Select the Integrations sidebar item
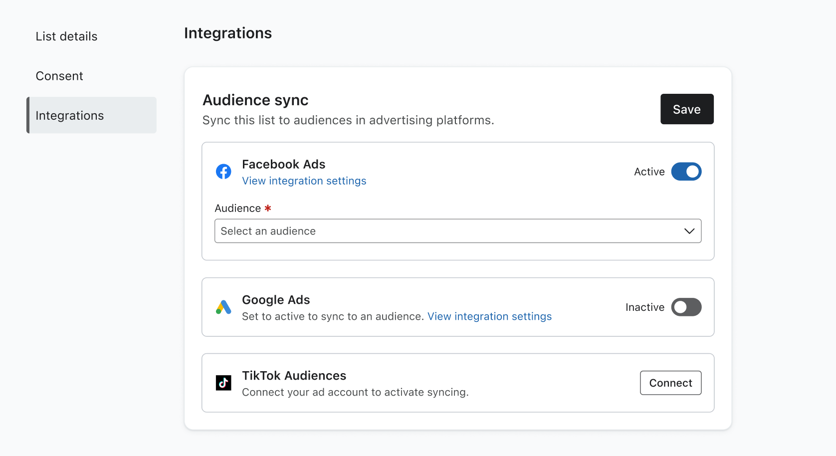 point(70,116)
